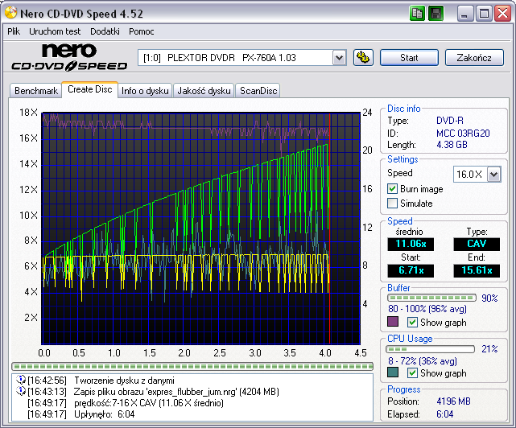Screen dimensions: 516x428
Task: Toggle CPU Usage Show graph checkbox
Action: (x=412, y=372)
